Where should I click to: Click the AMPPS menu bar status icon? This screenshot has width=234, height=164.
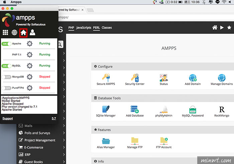coord(155,2)
